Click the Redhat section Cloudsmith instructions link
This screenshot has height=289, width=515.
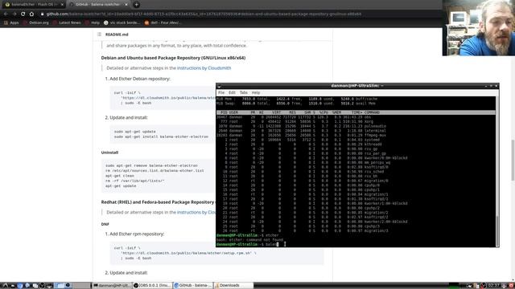[x=196, y=212]
